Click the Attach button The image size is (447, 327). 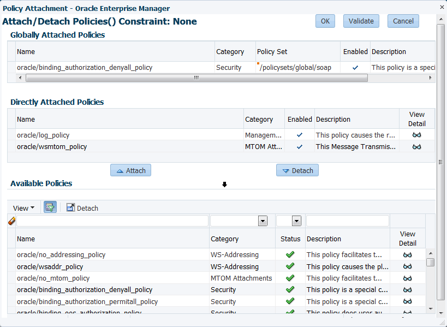point(130,170)
